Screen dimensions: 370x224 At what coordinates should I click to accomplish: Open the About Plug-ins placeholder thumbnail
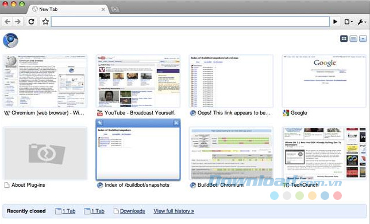(45, 154)
